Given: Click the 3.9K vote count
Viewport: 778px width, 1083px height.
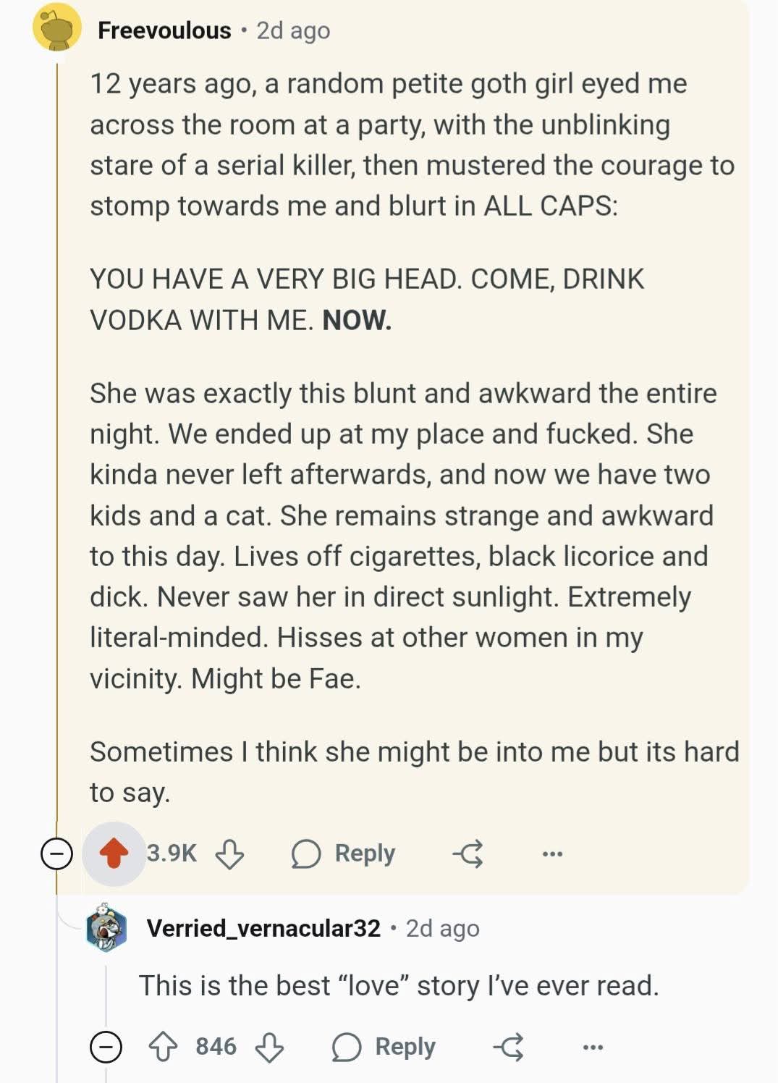Looking at the screenshot, I should click(172, 854).
